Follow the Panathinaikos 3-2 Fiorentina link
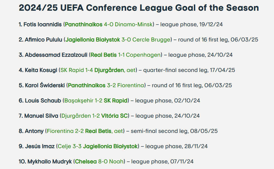This screenshot has width=274, height=169. click(106, 85)
